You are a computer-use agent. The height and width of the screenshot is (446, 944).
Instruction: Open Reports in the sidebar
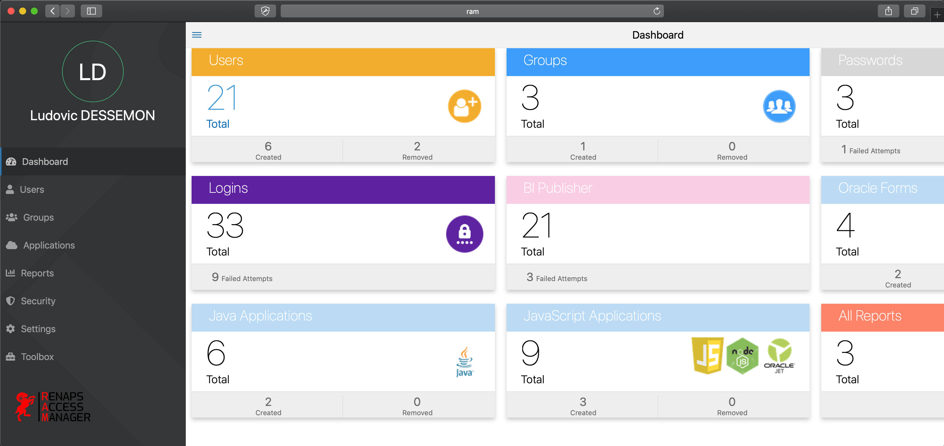tap(93, 273)
